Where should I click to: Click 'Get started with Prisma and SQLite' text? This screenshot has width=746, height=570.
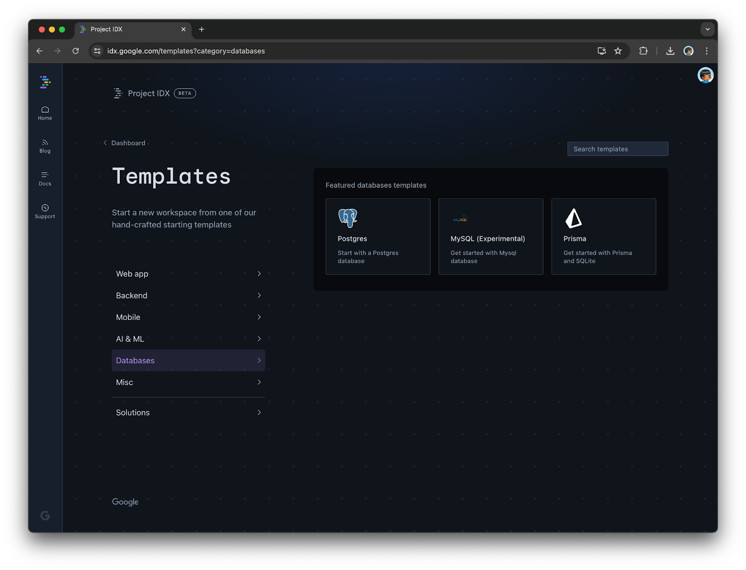point(598,257)
